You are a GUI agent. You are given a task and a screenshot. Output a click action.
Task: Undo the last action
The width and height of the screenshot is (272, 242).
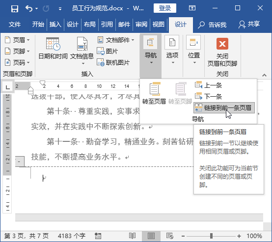click(29, 8)
